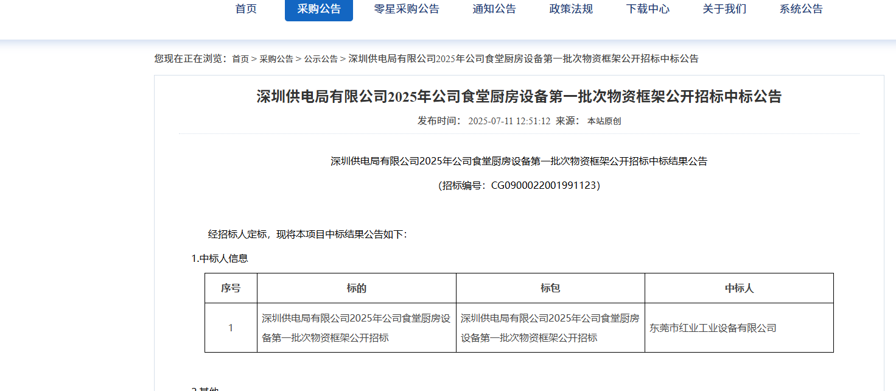The height and width of the screenshot is (391, 896).
Task: Open the 关于我们 page
Action: tap(723, 9)
